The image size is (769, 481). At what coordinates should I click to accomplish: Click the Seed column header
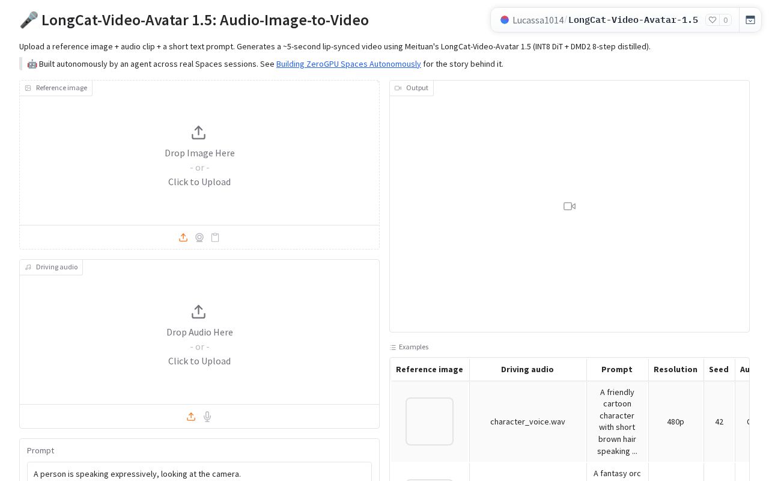(x=719, y=369)
